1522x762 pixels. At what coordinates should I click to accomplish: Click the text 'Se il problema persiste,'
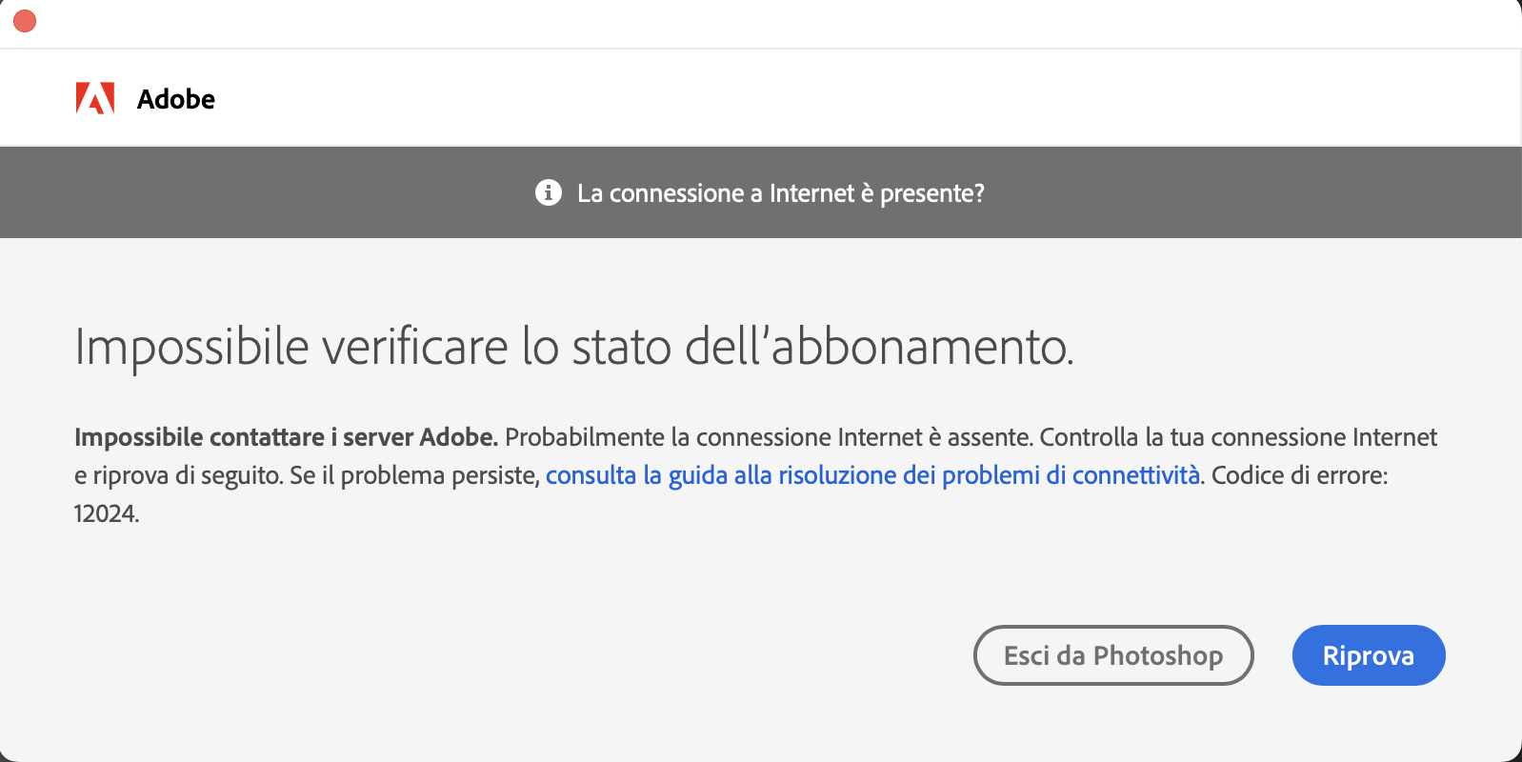(x=414, y=475)
